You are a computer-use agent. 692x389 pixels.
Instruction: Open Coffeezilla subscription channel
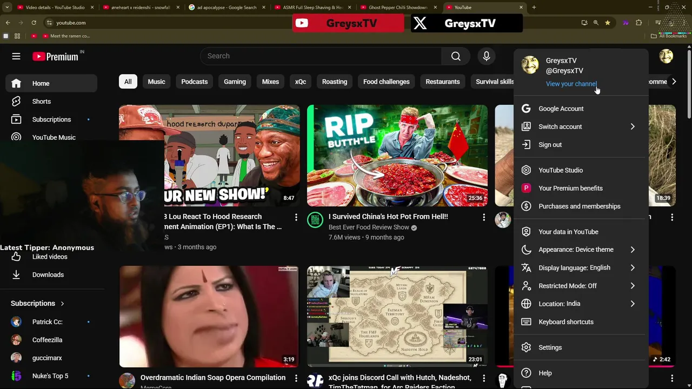[x=51, y=340]
